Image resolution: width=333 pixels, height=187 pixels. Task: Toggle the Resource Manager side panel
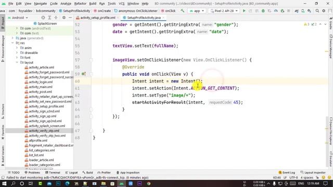point(3,48)
